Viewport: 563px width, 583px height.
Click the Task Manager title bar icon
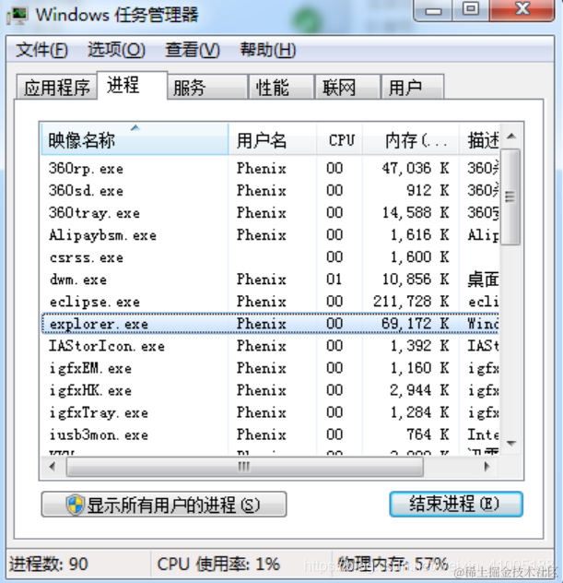[18, 16]
